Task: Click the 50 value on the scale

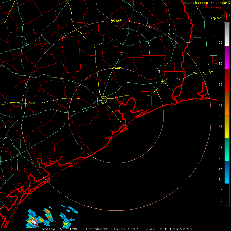Action: (x=220, y=95)
